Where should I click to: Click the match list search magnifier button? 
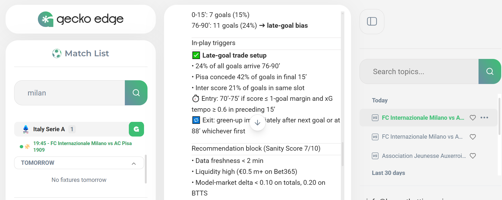(x=136, y=93)
